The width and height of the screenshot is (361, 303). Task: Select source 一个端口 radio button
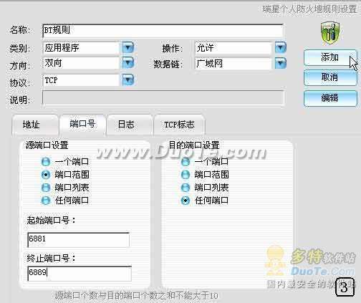click(46, 162)
